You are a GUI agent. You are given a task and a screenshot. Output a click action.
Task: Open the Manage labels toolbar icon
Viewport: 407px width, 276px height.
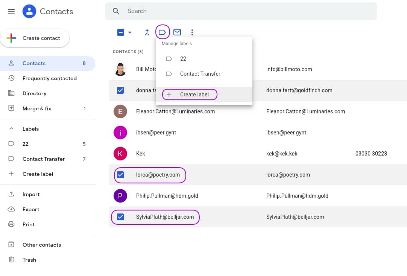[162, 32]
